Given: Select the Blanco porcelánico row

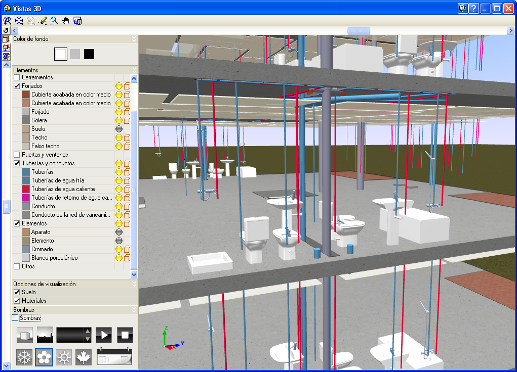Looking at the screenshot, I should (71, 258).
